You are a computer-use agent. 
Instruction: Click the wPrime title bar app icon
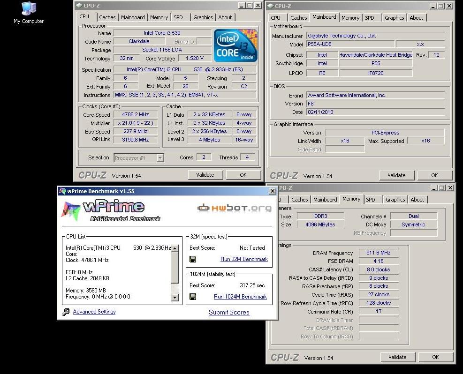point(62,191)
